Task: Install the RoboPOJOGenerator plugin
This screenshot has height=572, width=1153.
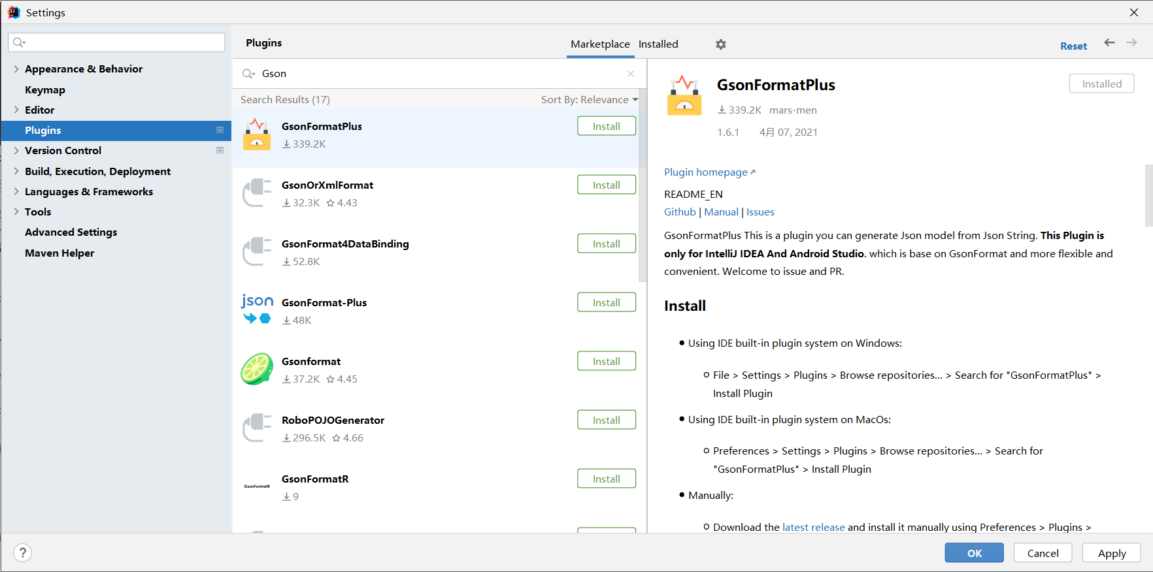Action: [x=607, y=420]
